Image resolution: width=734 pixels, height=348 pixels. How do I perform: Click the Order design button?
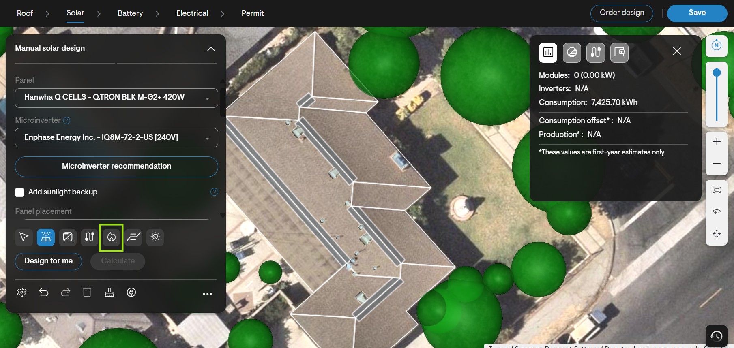(x=622, y=13)
